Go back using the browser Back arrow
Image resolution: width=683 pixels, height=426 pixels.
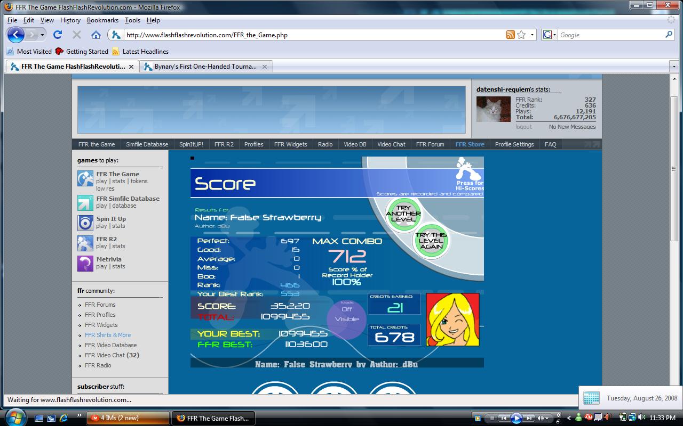[x=16, y=35]
